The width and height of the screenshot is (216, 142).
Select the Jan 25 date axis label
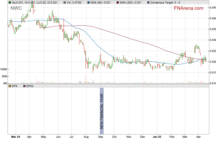pyautogui.click(x=157, y=137)
